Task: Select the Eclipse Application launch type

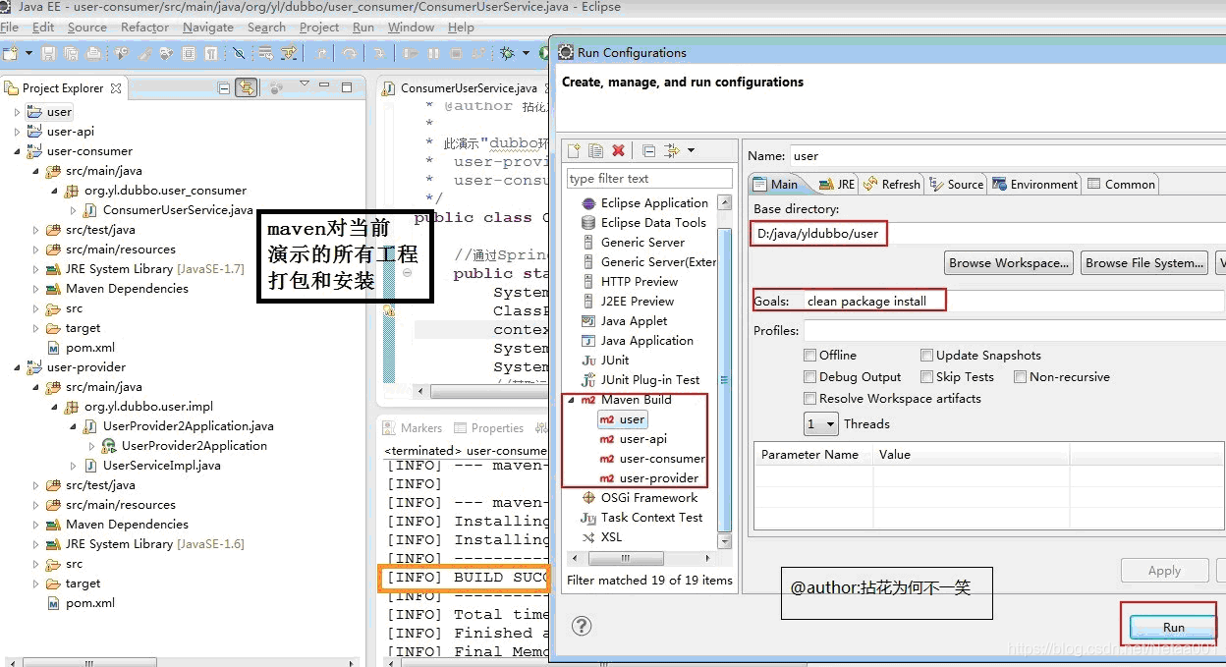Action: (644, 203)
